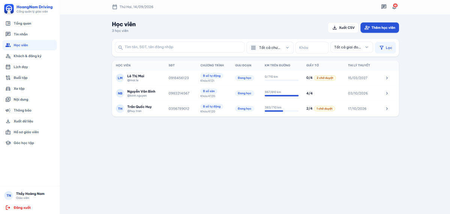Click the Đăng xuất link
Image resolution: width=450 pixels, height=214 pixels.
[22, 208]
